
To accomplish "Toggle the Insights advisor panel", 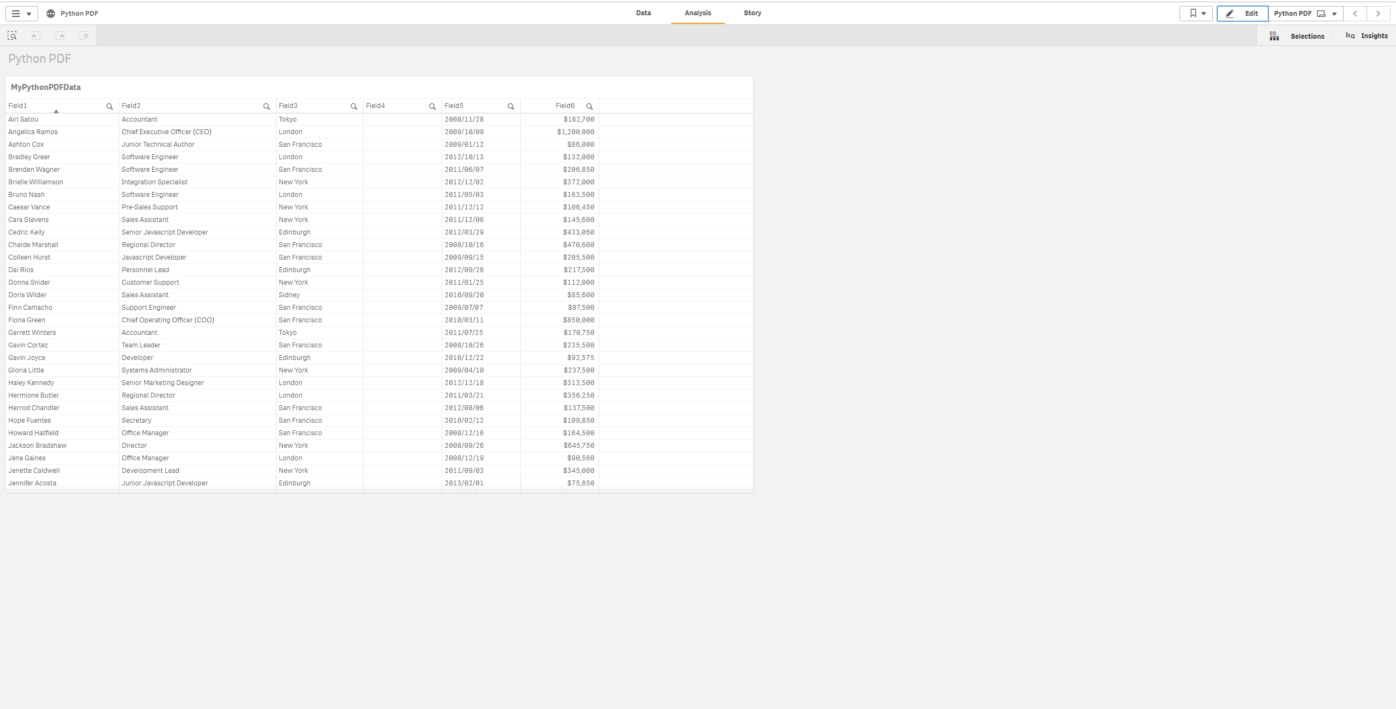I will [1367, 36].
